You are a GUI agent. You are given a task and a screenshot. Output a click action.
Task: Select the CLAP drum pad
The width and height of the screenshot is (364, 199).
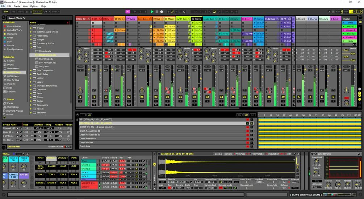(x=74, y=167)
